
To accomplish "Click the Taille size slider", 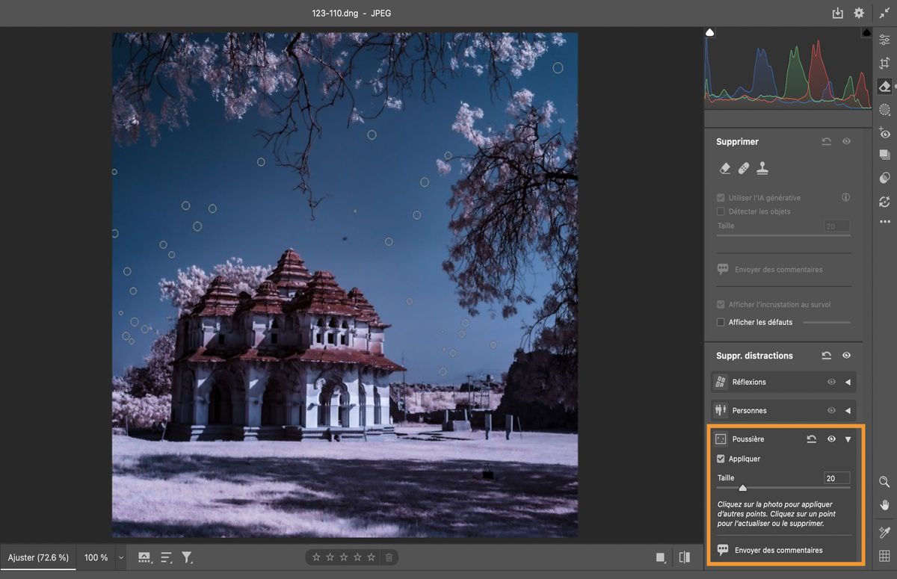I will coord(742,487).
